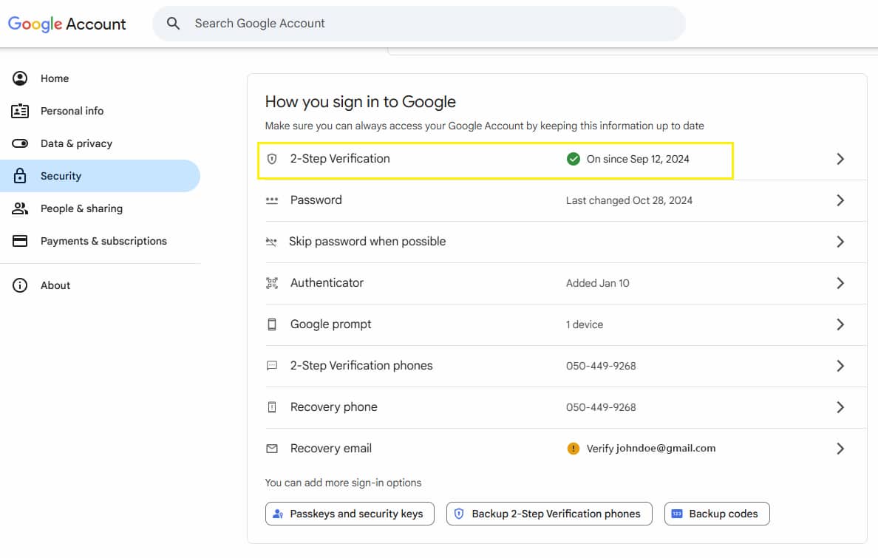Open 2-Step Verification settings link
This screenshot has width=878, height=558.
coord(340,159)
